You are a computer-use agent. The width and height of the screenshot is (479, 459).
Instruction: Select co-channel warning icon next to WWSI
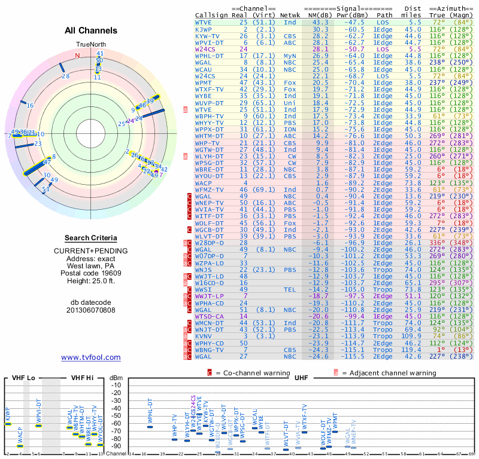coord(189,289)
